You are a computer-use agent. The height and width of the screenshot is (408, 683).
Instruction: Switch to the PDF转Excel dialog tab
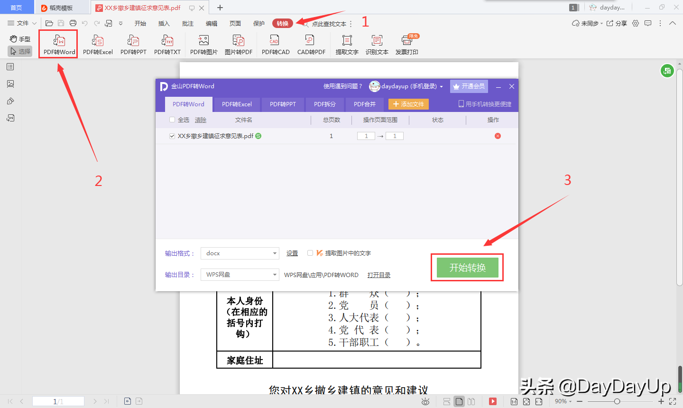pos(237,104)
